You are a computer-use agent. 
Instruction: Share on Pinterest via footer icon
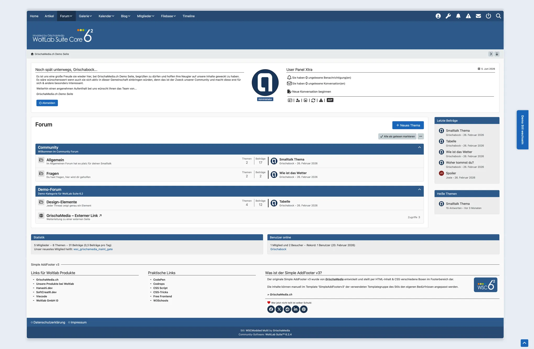(x=304, y=309)
